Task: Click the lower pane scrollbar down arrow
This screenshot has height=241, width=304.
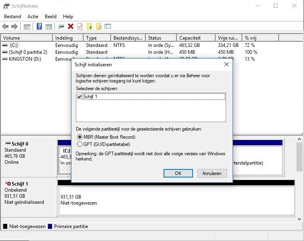Action: (x=300, y=219)
